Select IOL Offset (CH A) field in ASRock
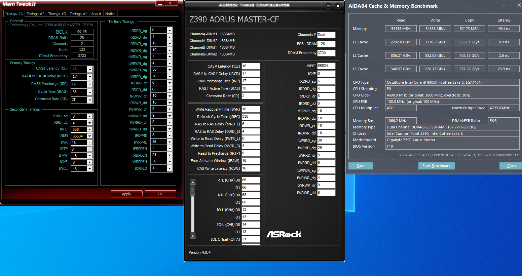The image size is (522, 276). point(251,239)
